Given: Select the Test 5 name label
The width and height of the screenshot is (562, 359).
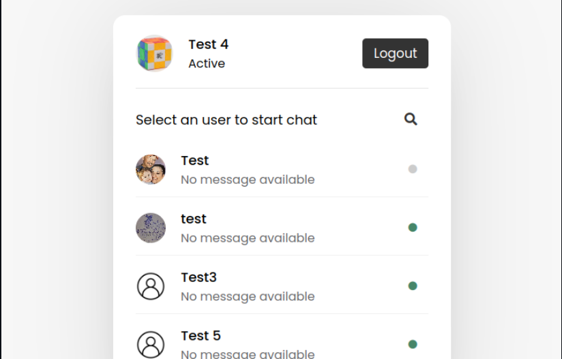Looking at the screenshot, I should click(x=201, y=336).
